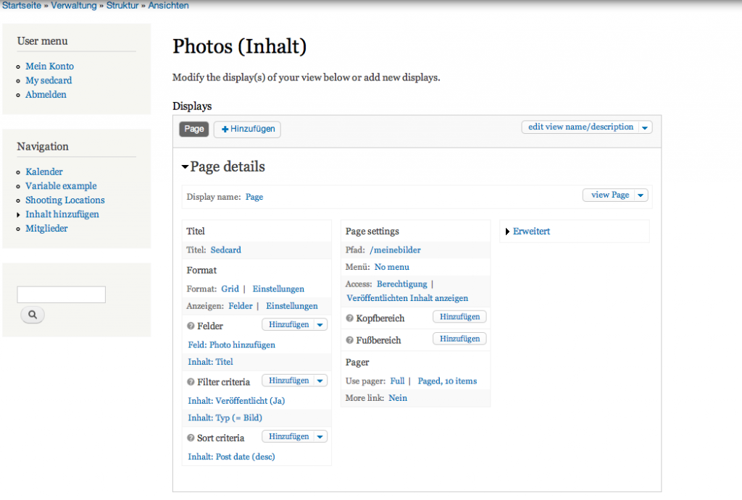
Task: Click the search text field
Action: point(62,295)
